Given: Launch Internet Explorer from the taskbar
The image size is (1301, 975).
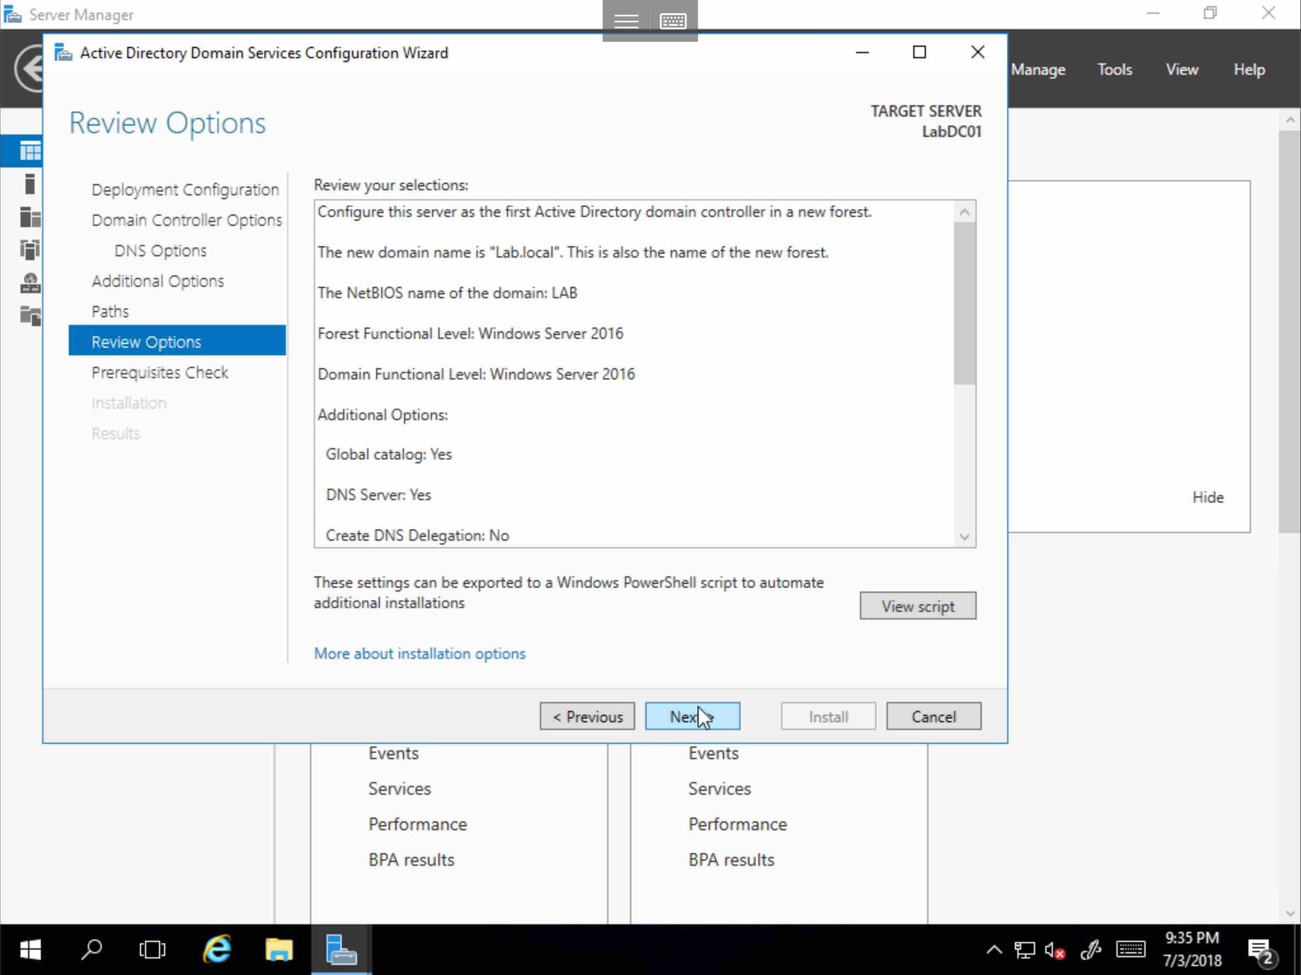Looking at the screenshot, I should tap(217, 950).
